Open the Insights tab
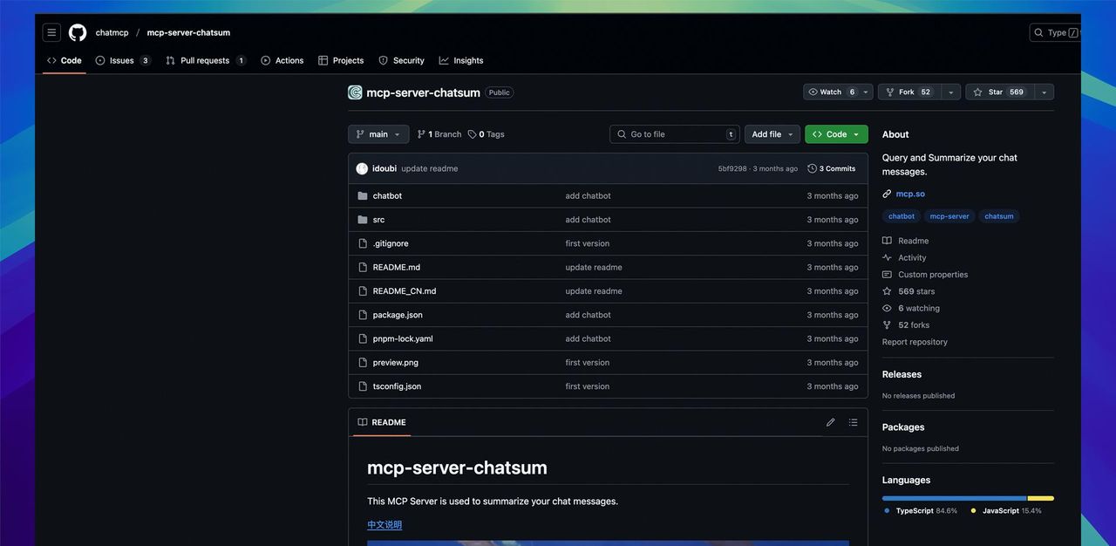Image resolution: width=1116 pixels, height=546 pixels. click(x=461, y=61)
